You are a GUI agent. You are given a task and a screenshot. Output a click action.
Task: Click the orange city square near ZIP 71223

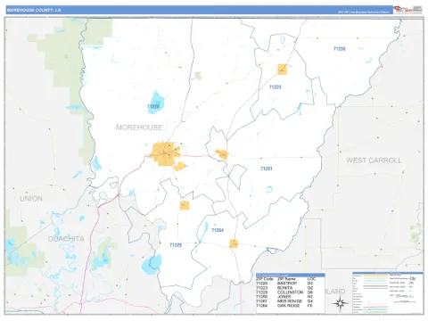282,70
